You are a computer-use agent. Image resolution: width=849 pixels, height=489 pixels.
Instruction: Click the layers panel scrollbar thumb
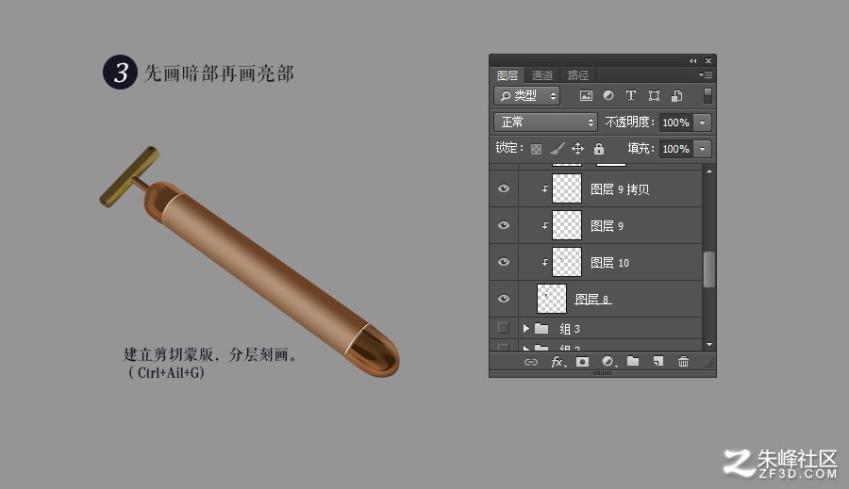point(708,269)
